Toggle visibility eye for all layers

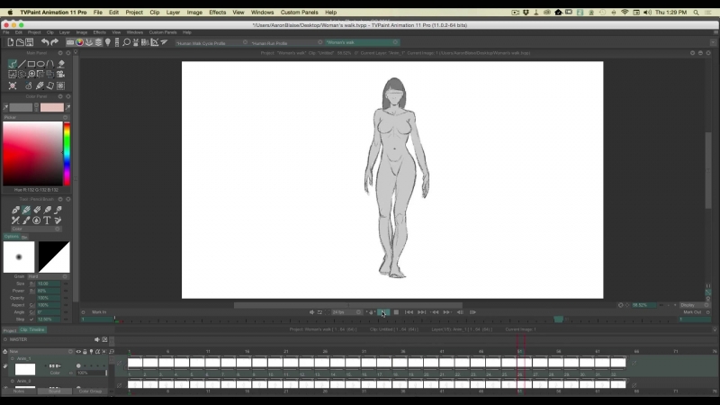click(78, 352)
